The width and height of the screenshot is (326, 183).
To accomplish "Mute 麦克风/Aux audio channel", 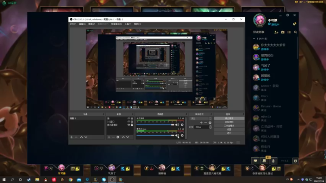I will [x=177, y=135].
